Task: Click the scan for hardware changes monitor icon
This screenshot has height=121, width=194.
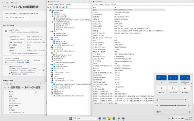Action: pos(66,7)
